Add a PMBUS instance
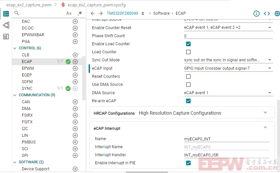 pos(75,142)
